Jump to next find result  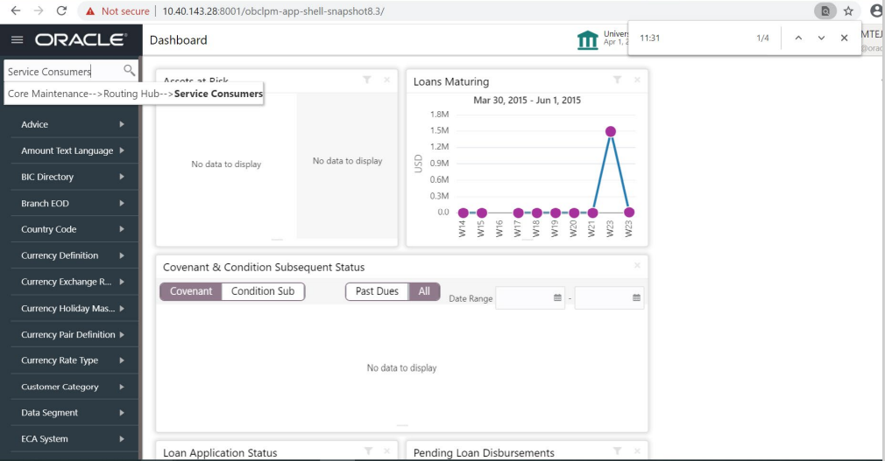point(821,38)
